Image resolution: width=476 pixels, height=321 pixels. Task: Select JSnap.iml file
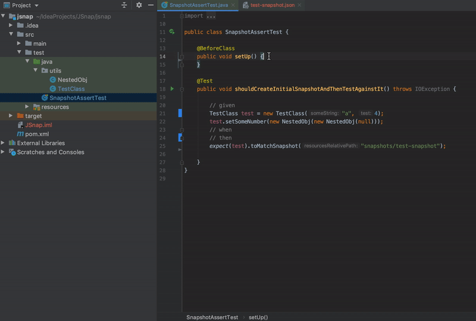(x=39, y=125)
